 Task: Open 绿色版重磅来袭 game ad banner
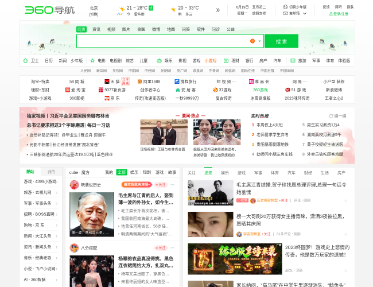point(235,259)
